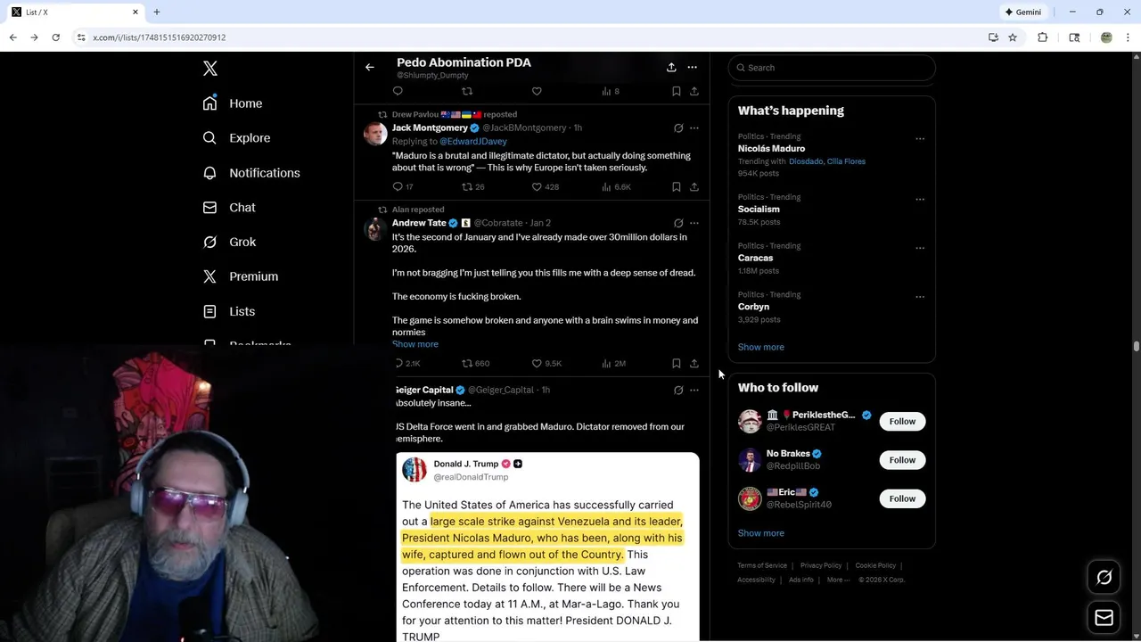Open @EdwardJDavey reply link
1141x642 pixels.
pyautogui.click(x=473, y=142)
